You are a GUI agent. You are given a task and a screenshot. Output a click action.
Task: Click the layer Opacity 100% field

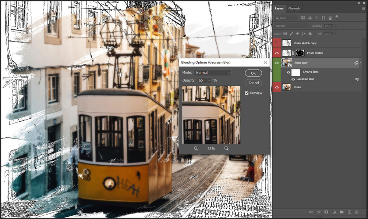point(329,26)
